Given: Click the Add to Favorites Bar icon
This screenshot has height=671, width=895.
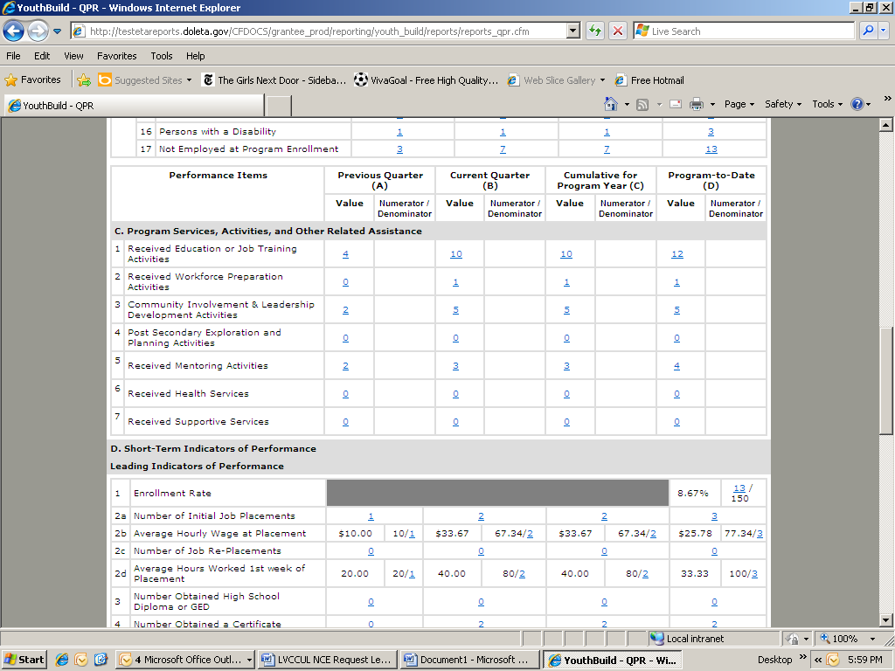Looking at the screenshot, I should click(x=84, y=80).
